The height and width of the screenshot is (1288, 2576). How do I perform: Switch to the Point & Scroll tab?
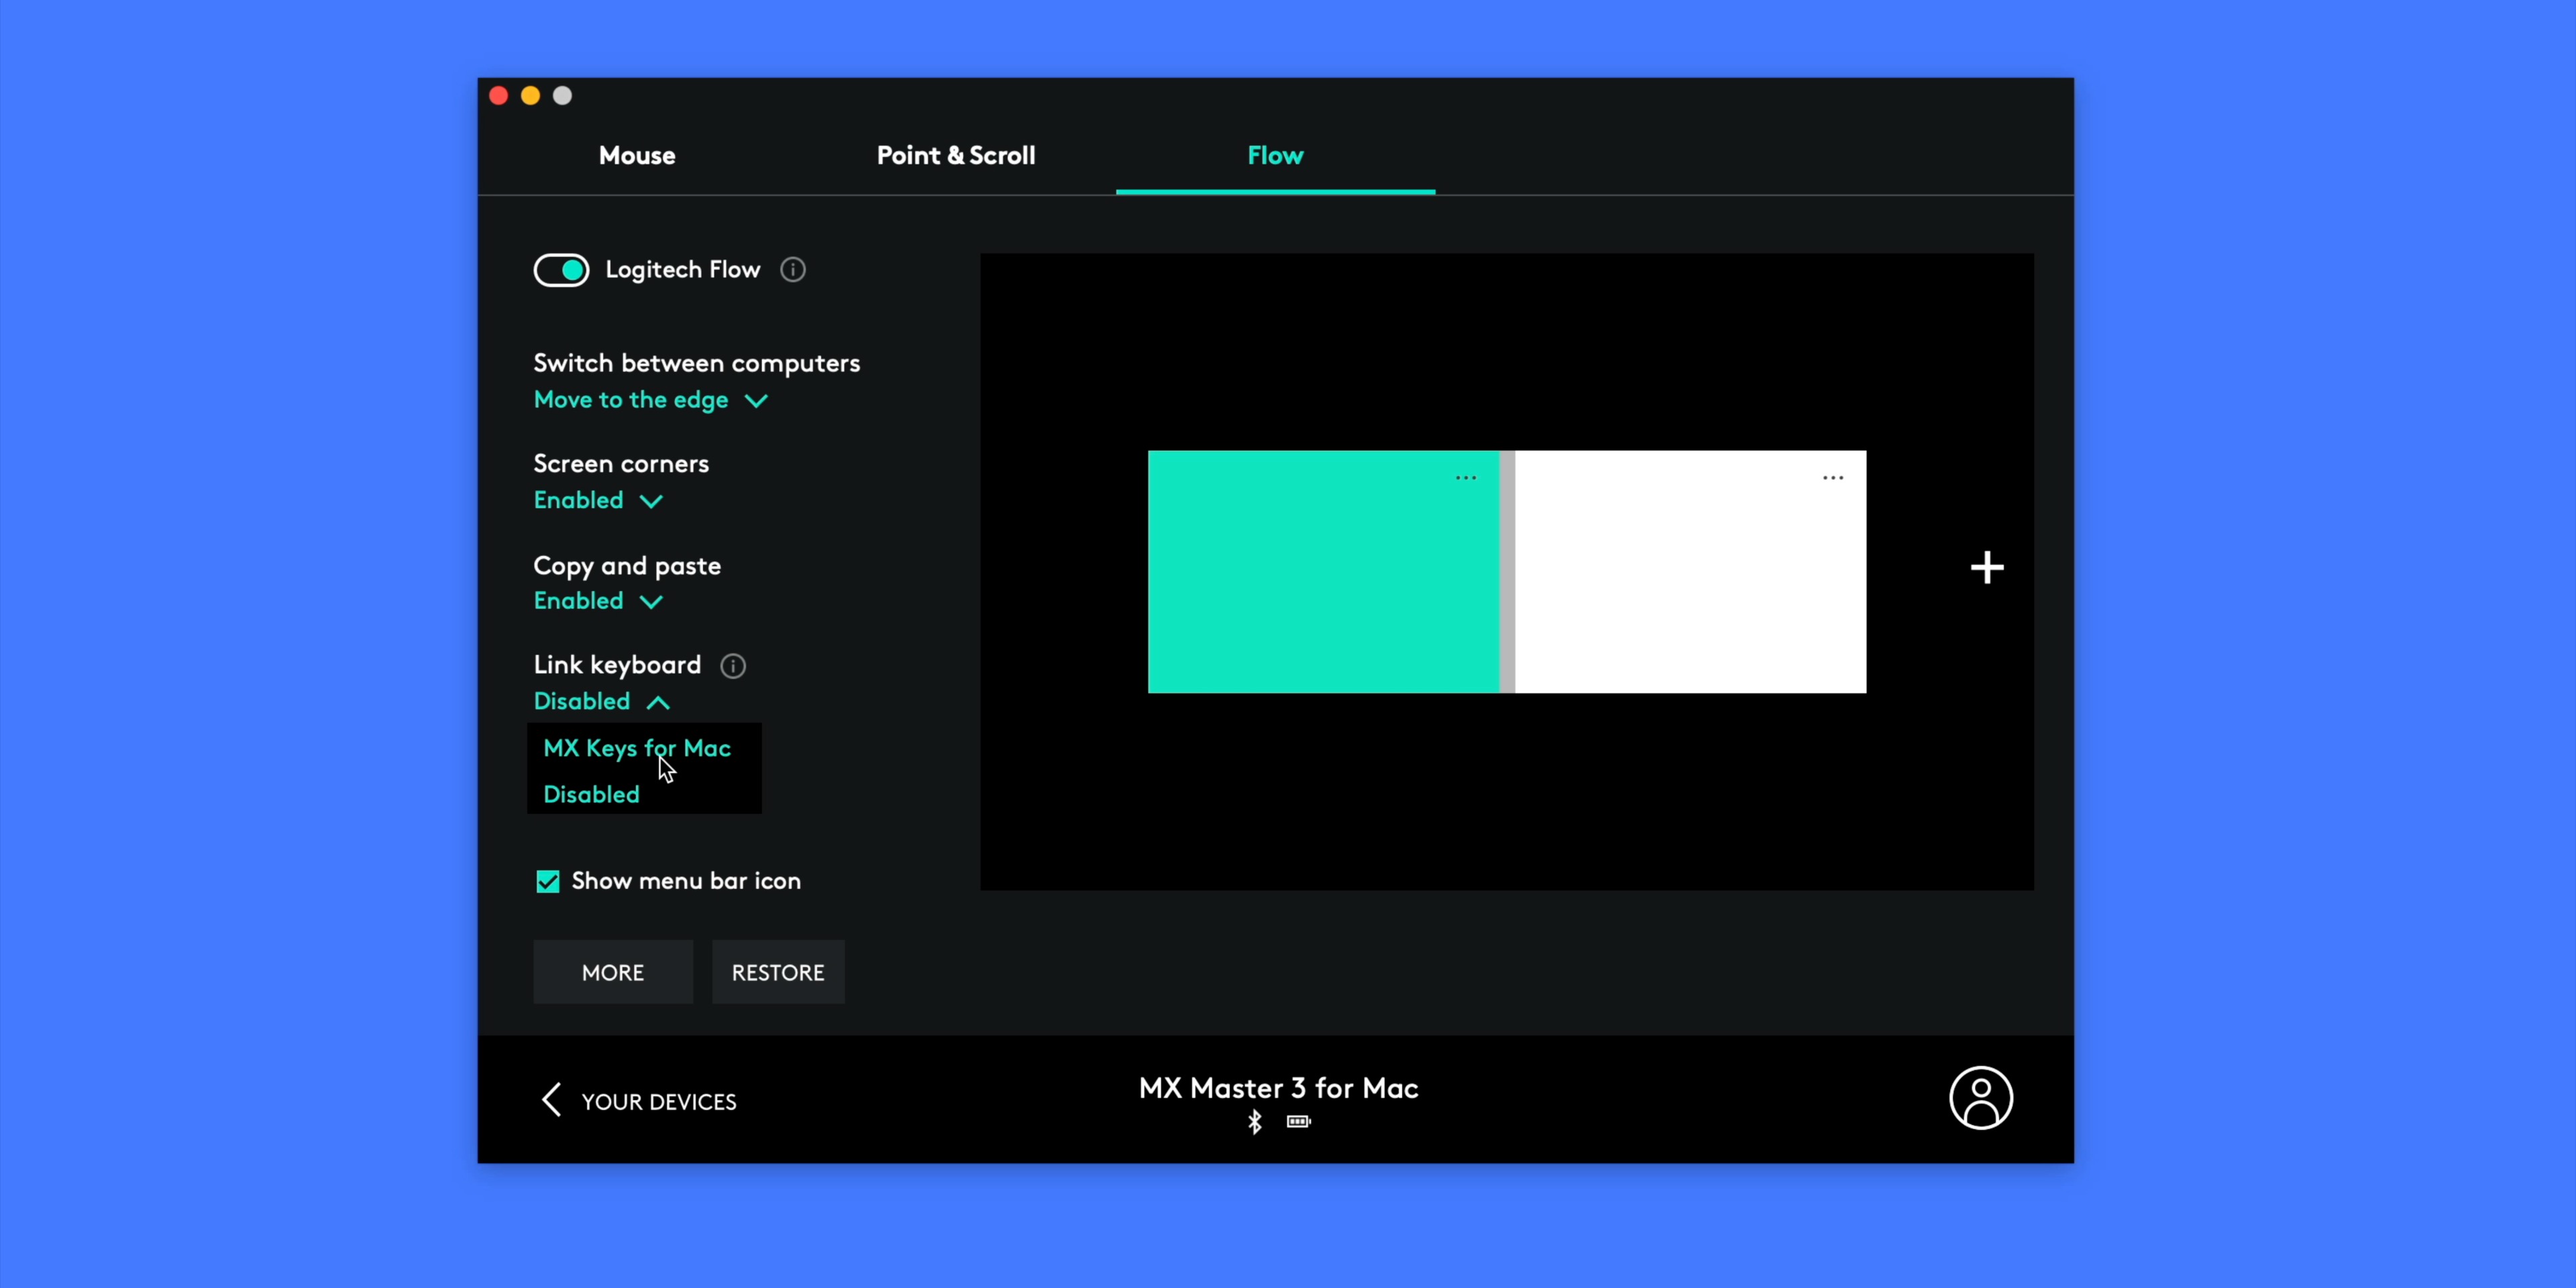coord(955,155)
